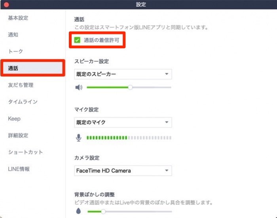The width and height of the screenshot is (277, 218).
Task: Click the マイク設定 heading
Action: click(x=86, y=109)
